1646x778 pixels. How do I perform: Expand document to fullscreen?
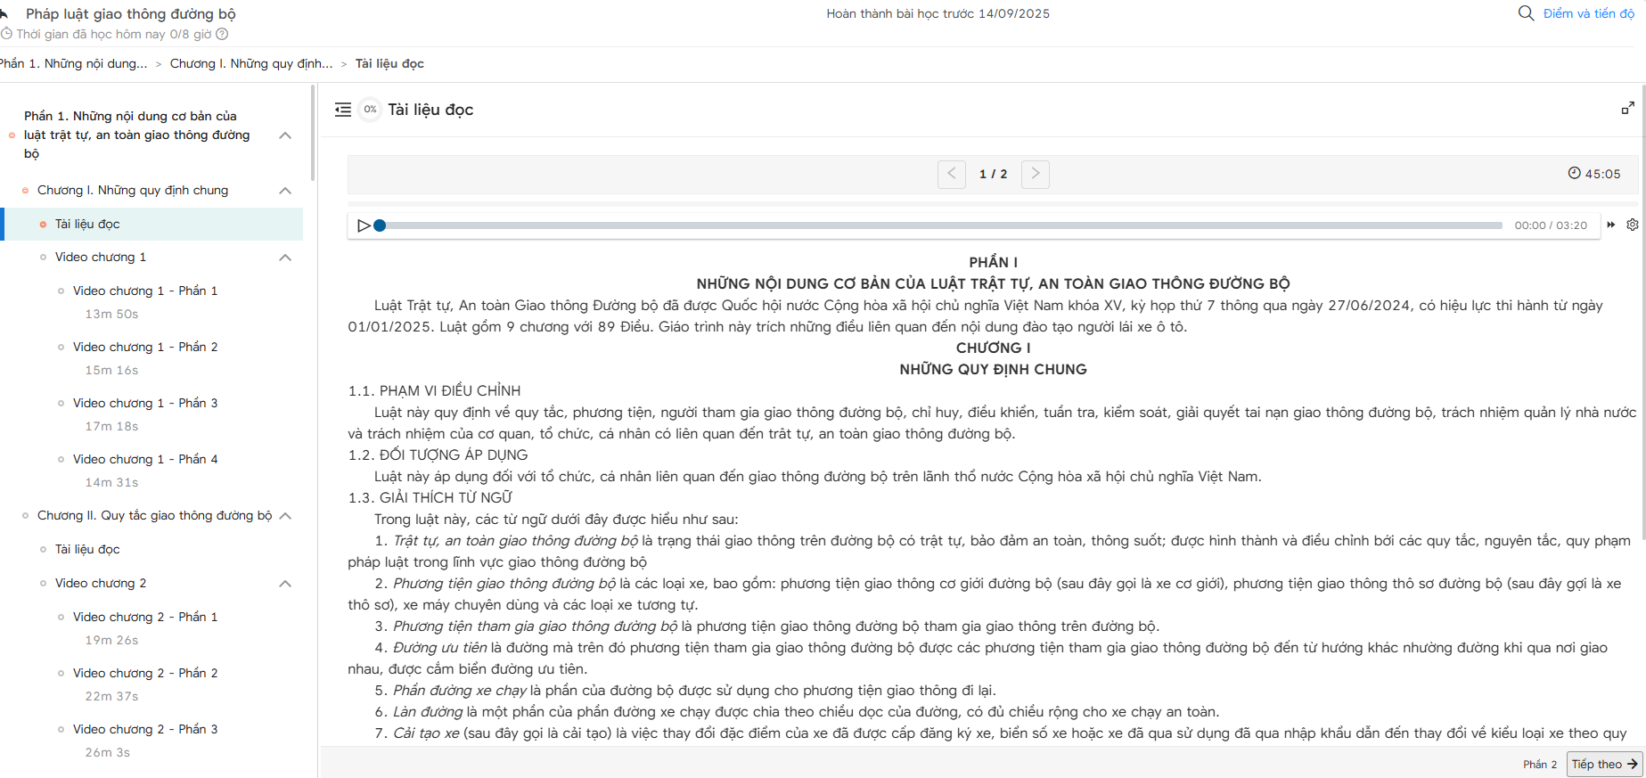point(1627,108)
